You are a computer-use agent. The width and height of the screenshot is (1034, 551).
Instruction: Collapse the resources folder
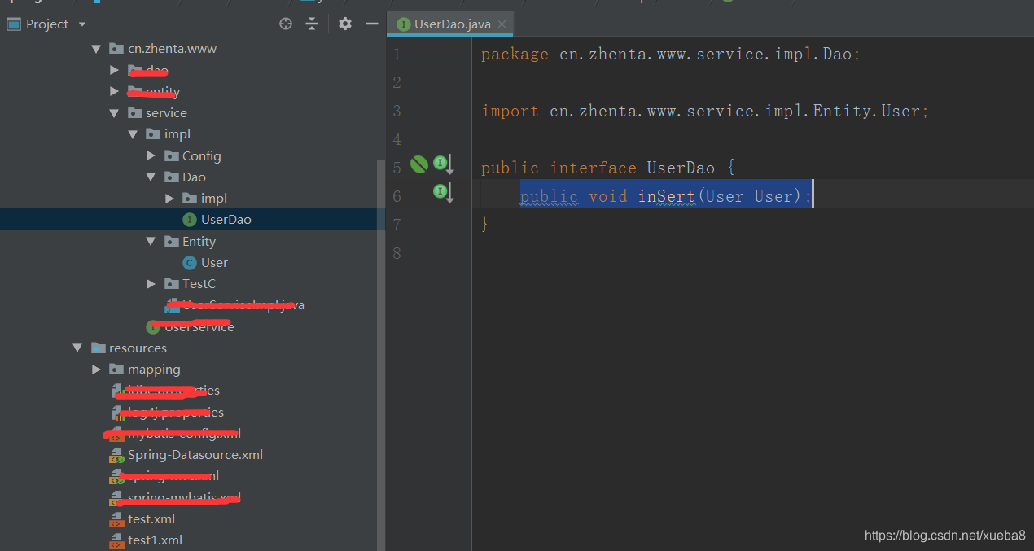tap(78, 348)
